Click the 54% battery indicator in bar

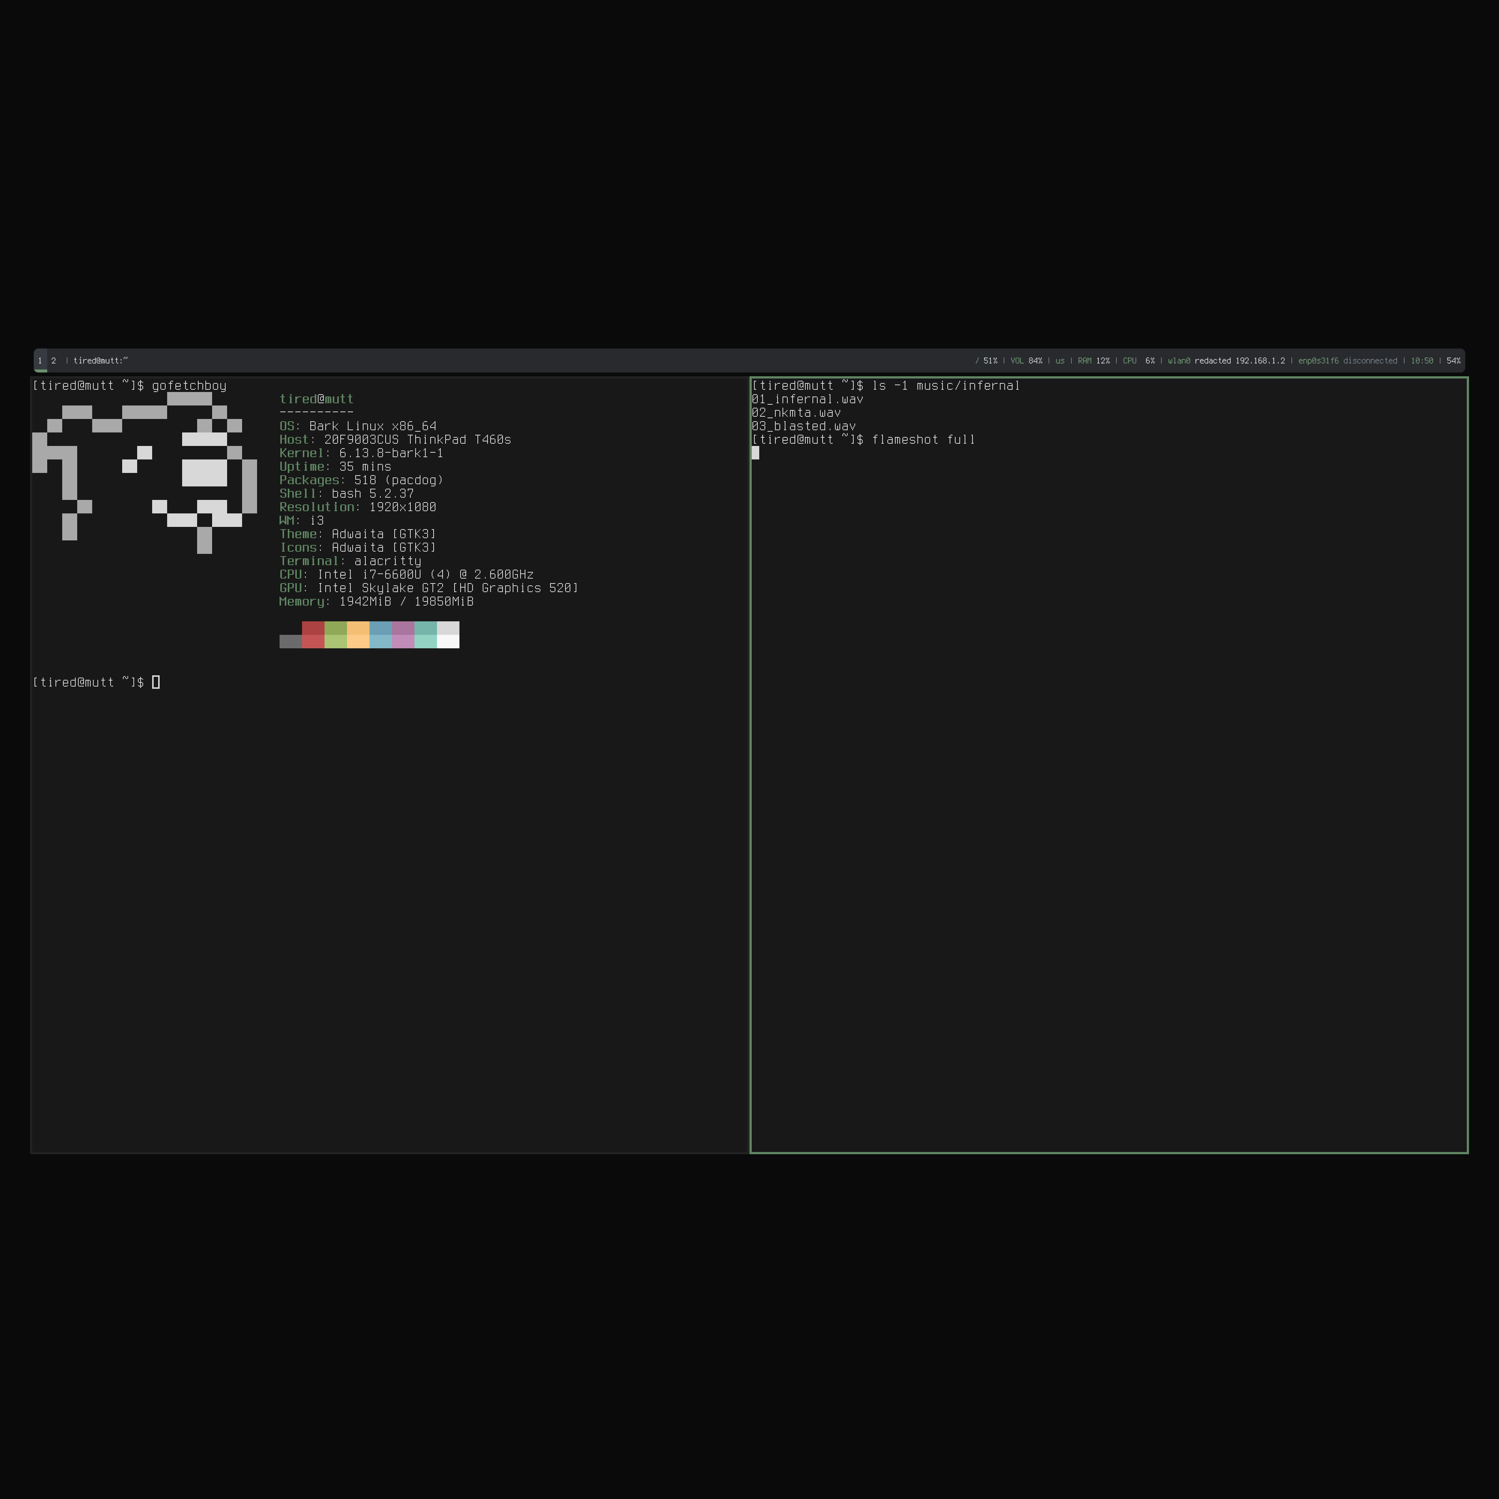coord(1454,361)
